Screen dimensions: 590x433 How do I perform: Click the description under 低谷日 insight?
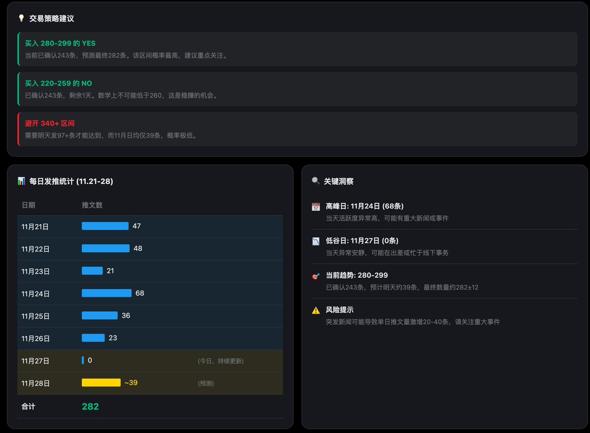(387, 253)
